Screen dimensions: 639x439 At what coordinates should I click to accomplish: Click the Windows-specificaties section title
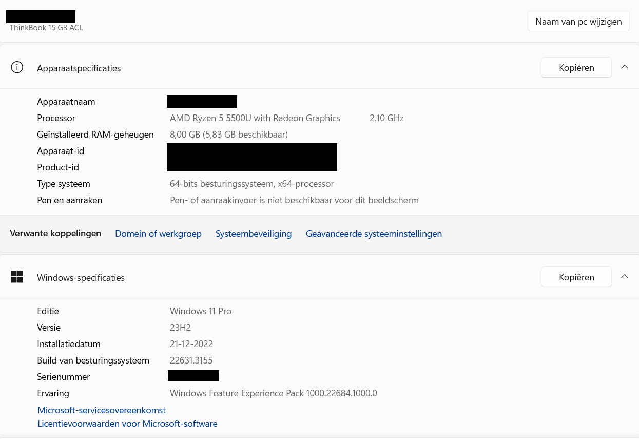point(81,278)
